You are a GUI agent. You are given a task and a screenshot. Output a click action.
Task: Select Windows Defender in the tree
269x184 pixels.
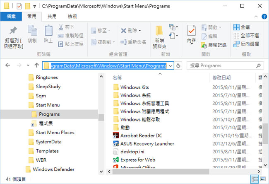(x=50, y=169)
